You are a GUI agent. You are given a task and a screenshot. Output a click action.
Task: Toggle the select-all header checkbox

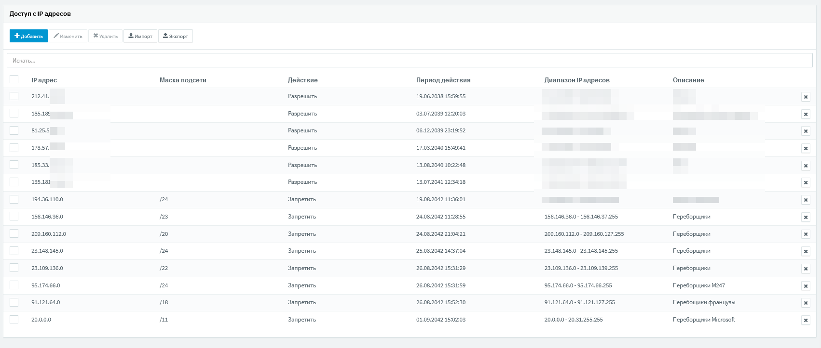tap(14, 79)
